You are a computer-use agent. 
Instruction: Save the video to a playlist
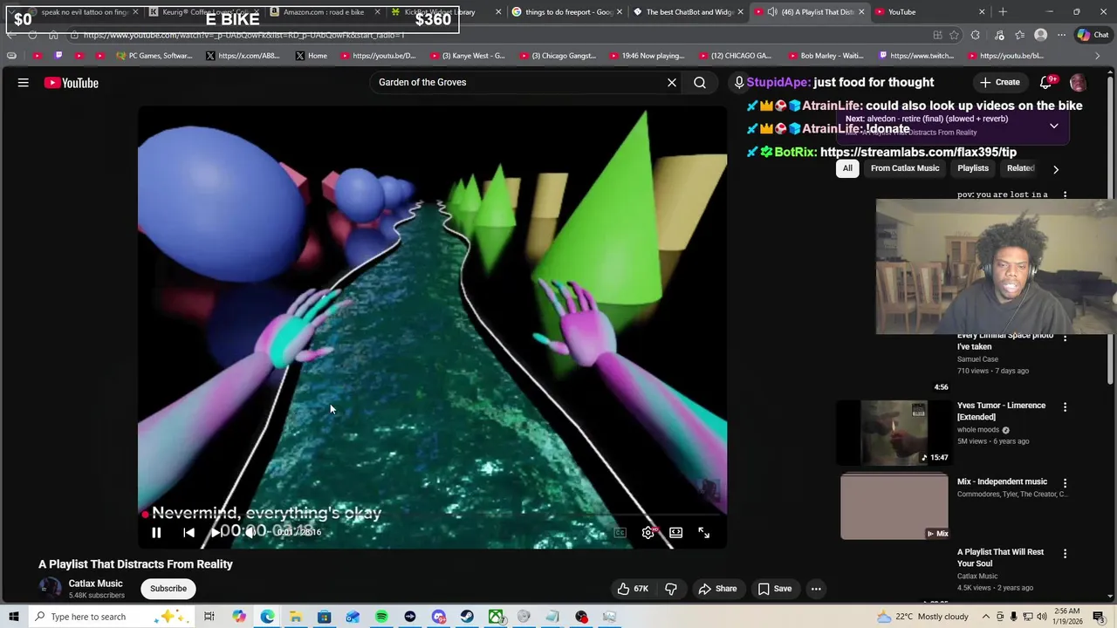775,589
